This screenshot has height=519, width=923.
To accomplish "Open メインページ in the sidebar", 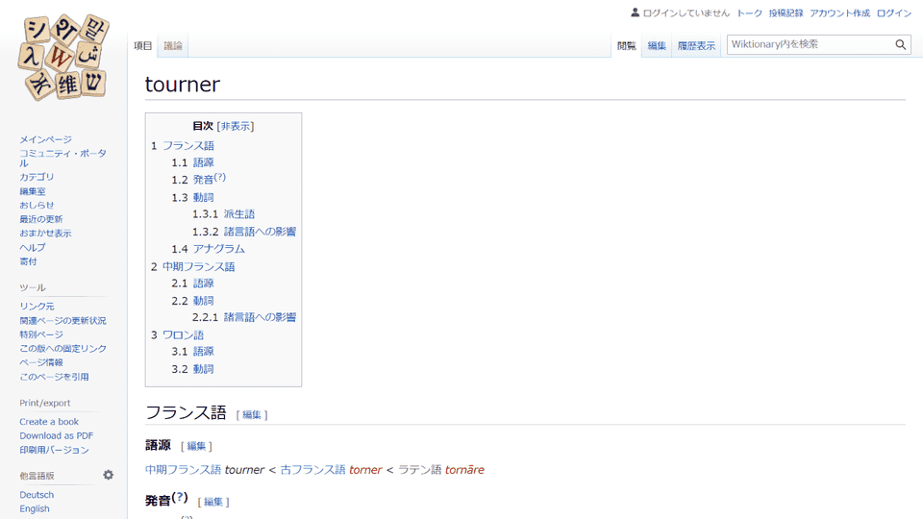I will pos(45,139).
